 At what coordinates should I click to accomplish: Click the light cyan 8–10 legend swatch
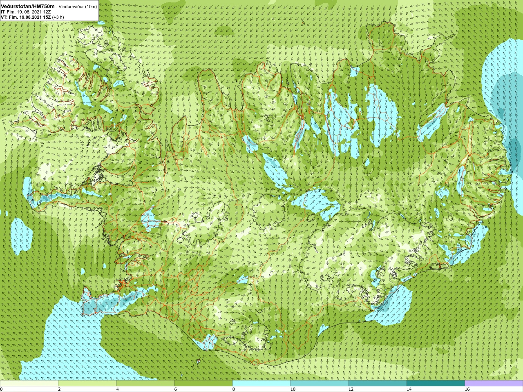tap(261, 383)
